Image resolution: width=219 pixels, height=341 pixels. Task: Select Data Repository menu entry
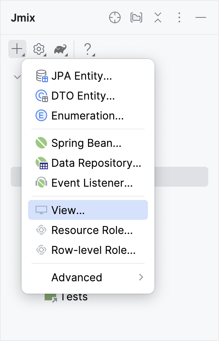click(x=88, y=163)
